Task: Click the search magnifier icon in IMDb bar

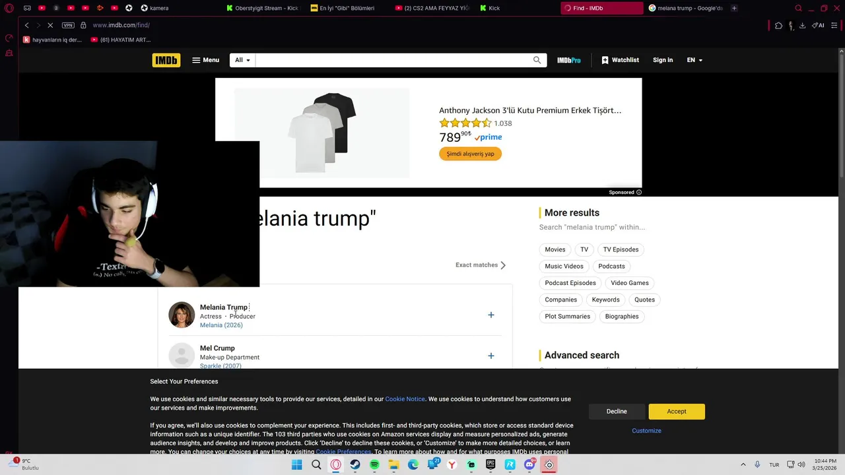Action: click(x=537, y=60)
